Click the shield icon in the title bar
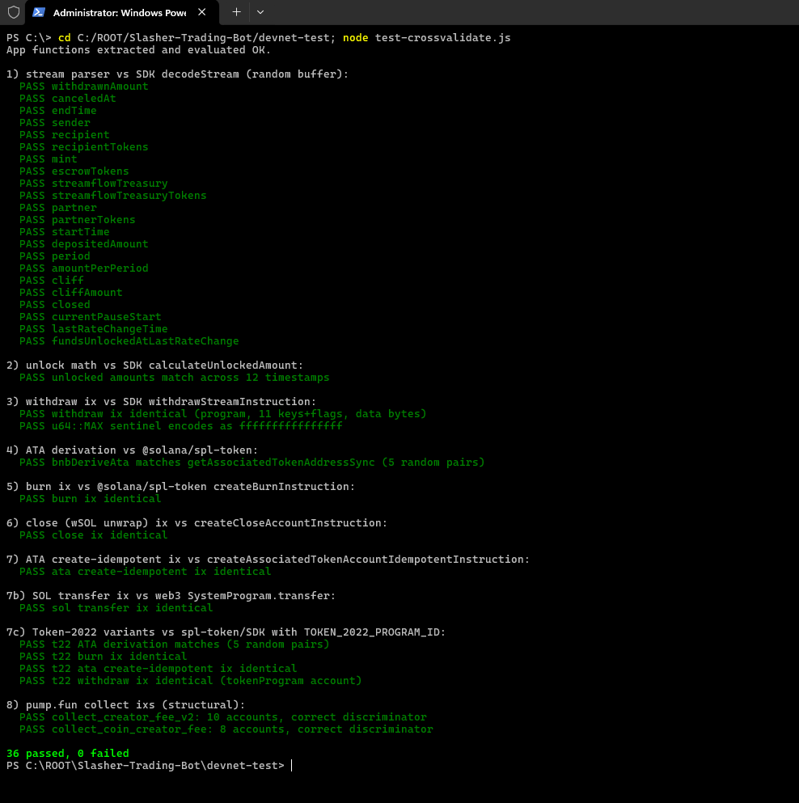This screenshot has width=799, height=803. pos(14,12)
